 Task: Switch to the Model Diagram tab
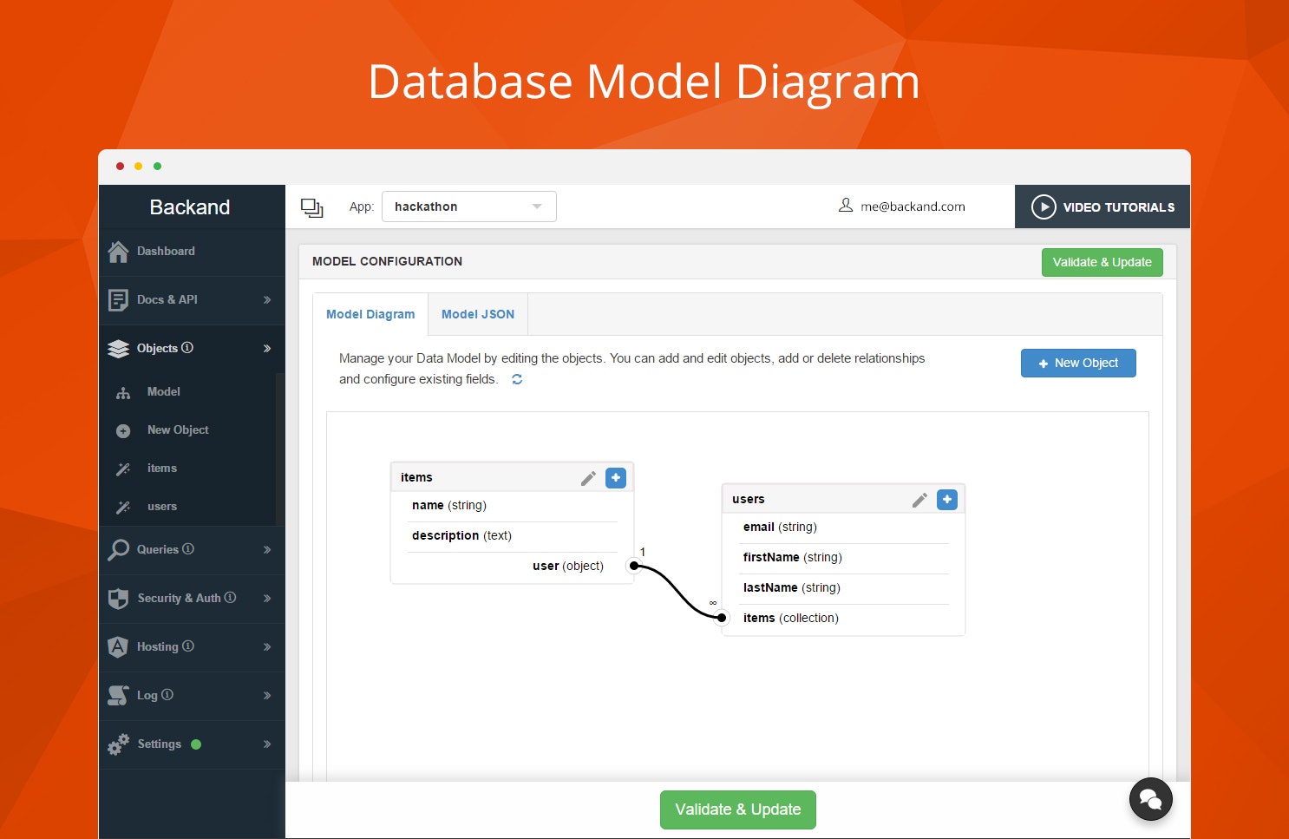click(x=370, y=314)
